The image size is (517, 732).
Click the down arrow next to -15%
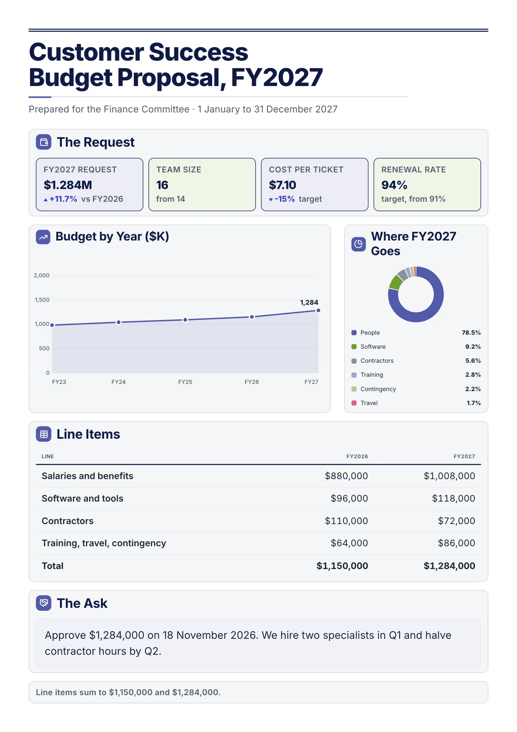(x=271, y=200)
